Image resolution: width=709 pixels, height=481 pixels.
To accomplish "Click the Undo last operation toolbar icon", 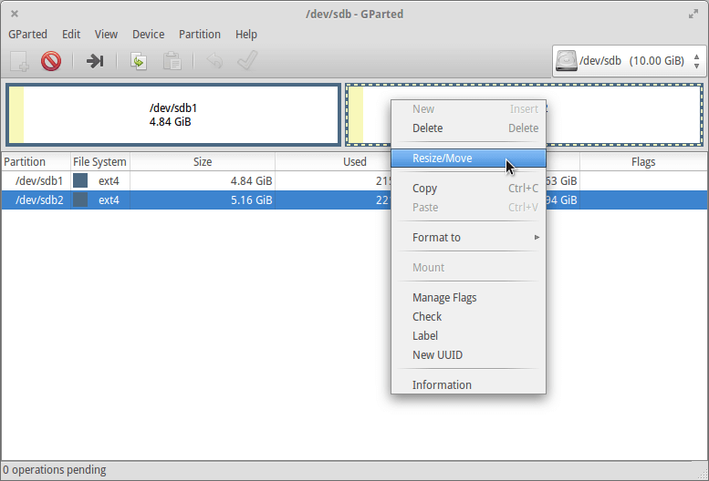I will coord(214,61).
